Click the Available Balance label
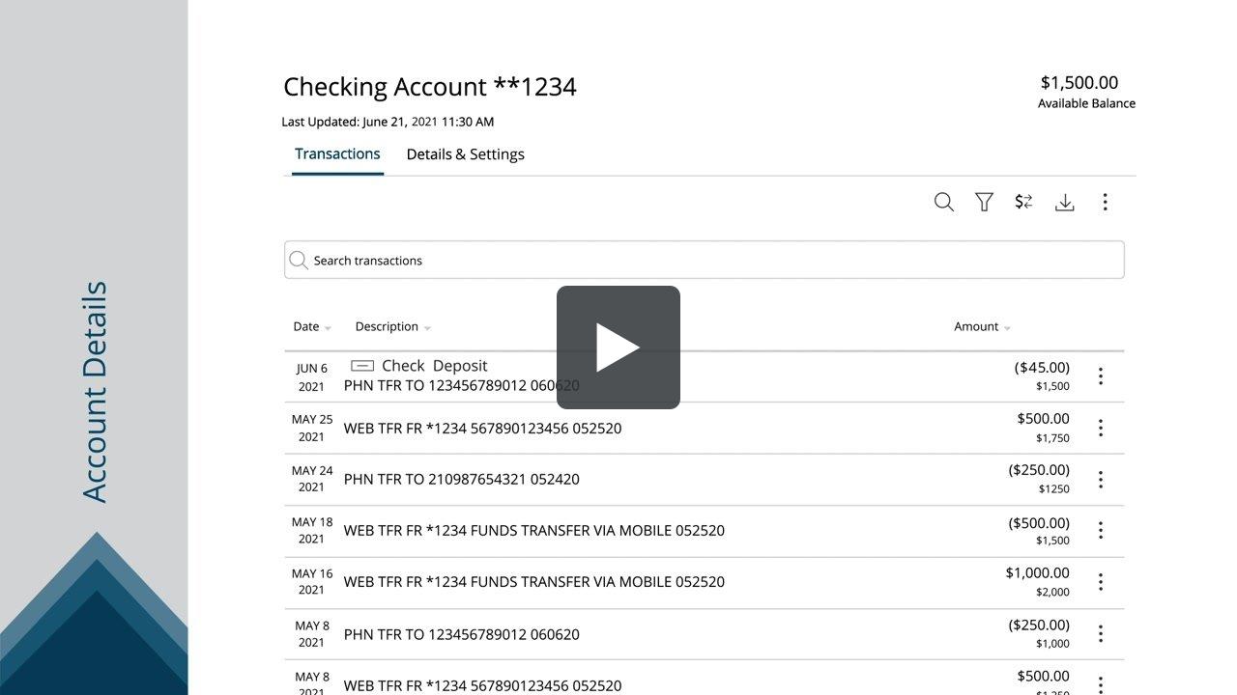1237x695 pixels. pyautogui.click(x=1086, y=103)
